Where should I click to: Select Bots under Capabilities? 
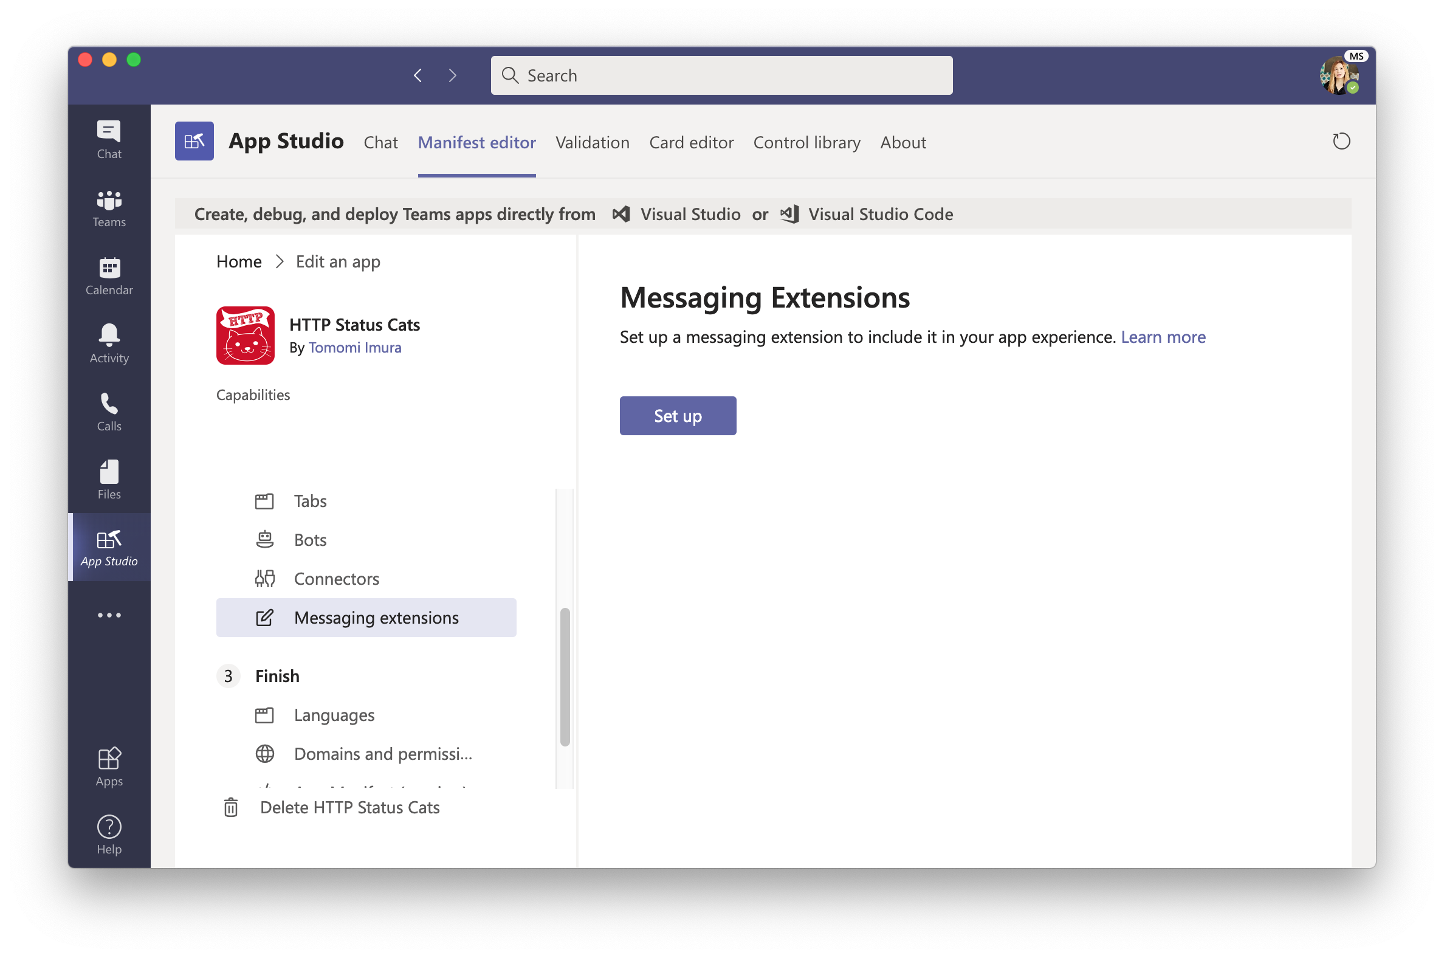(310, 540)
